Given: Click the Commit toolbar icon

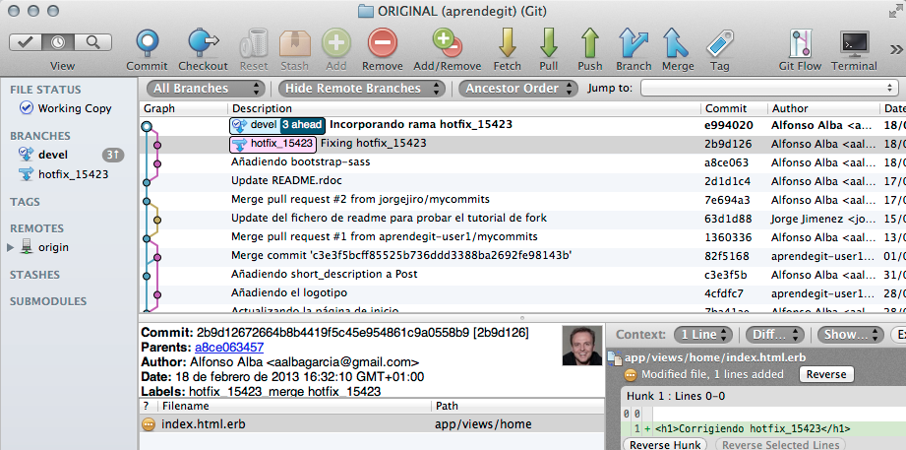Looking at the screenshot, I should pos(147,43).
